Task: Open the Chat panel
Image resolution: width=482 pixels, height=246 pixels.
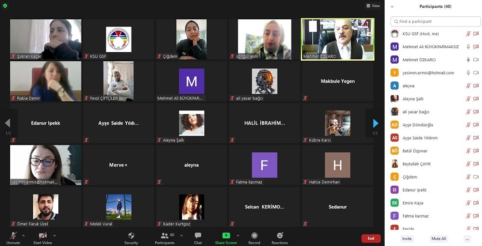Action: click(x=198, y=236)
